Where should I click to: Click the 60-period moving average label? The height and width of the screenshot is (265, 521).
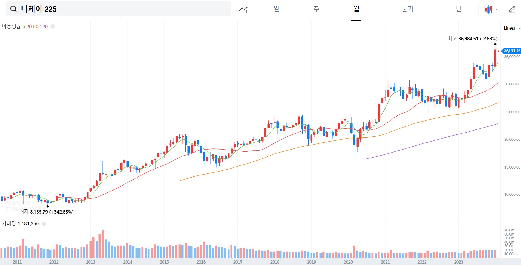(36, 27)
